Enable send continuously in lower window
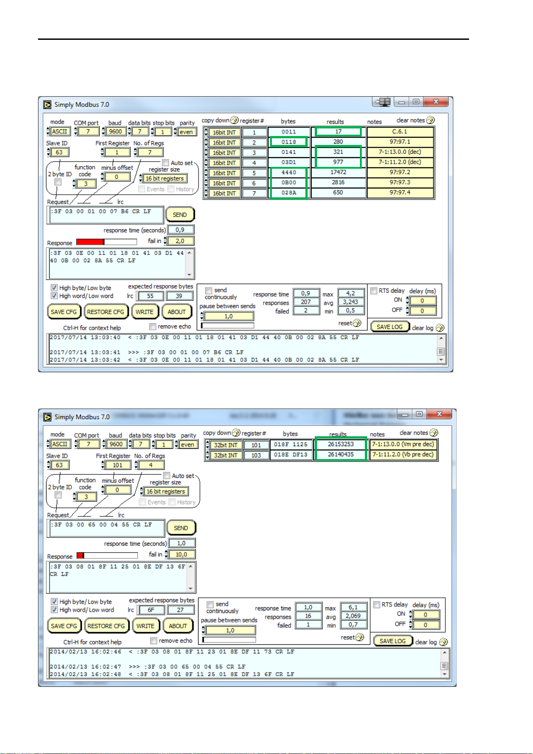Screen dimensions: 533x754 tap(209, 604)
